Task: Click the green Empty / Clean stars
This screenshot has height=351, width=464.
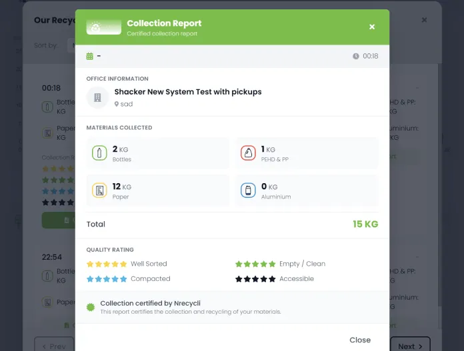Action: coord(255,264)
